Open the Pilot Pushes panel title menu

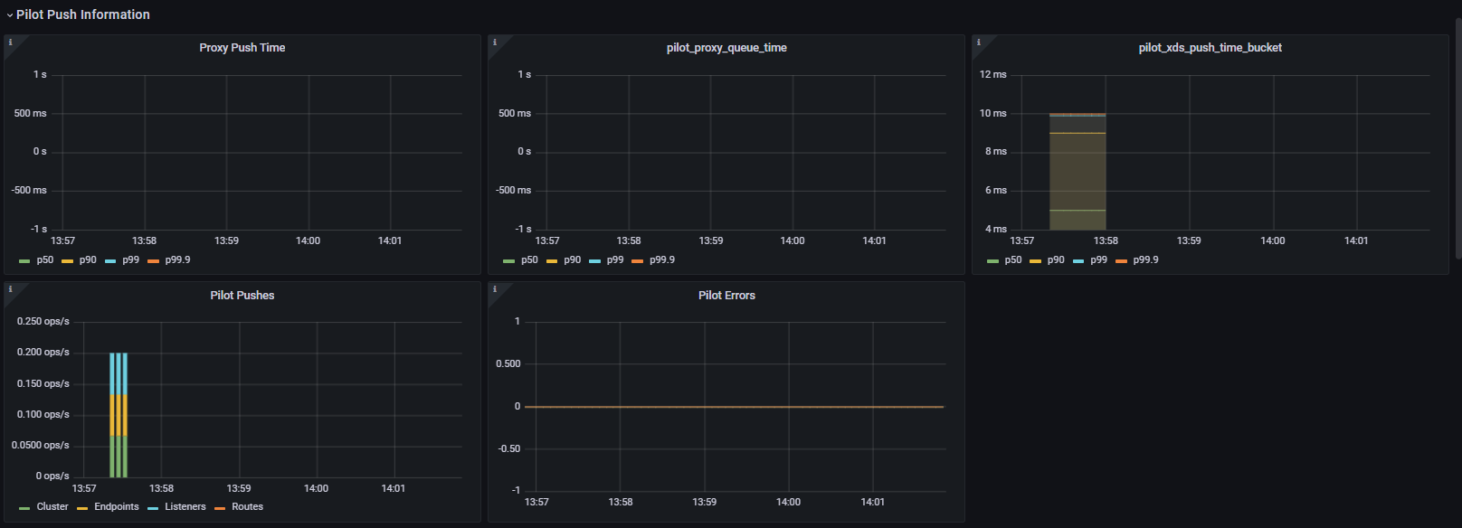[242, 296]
